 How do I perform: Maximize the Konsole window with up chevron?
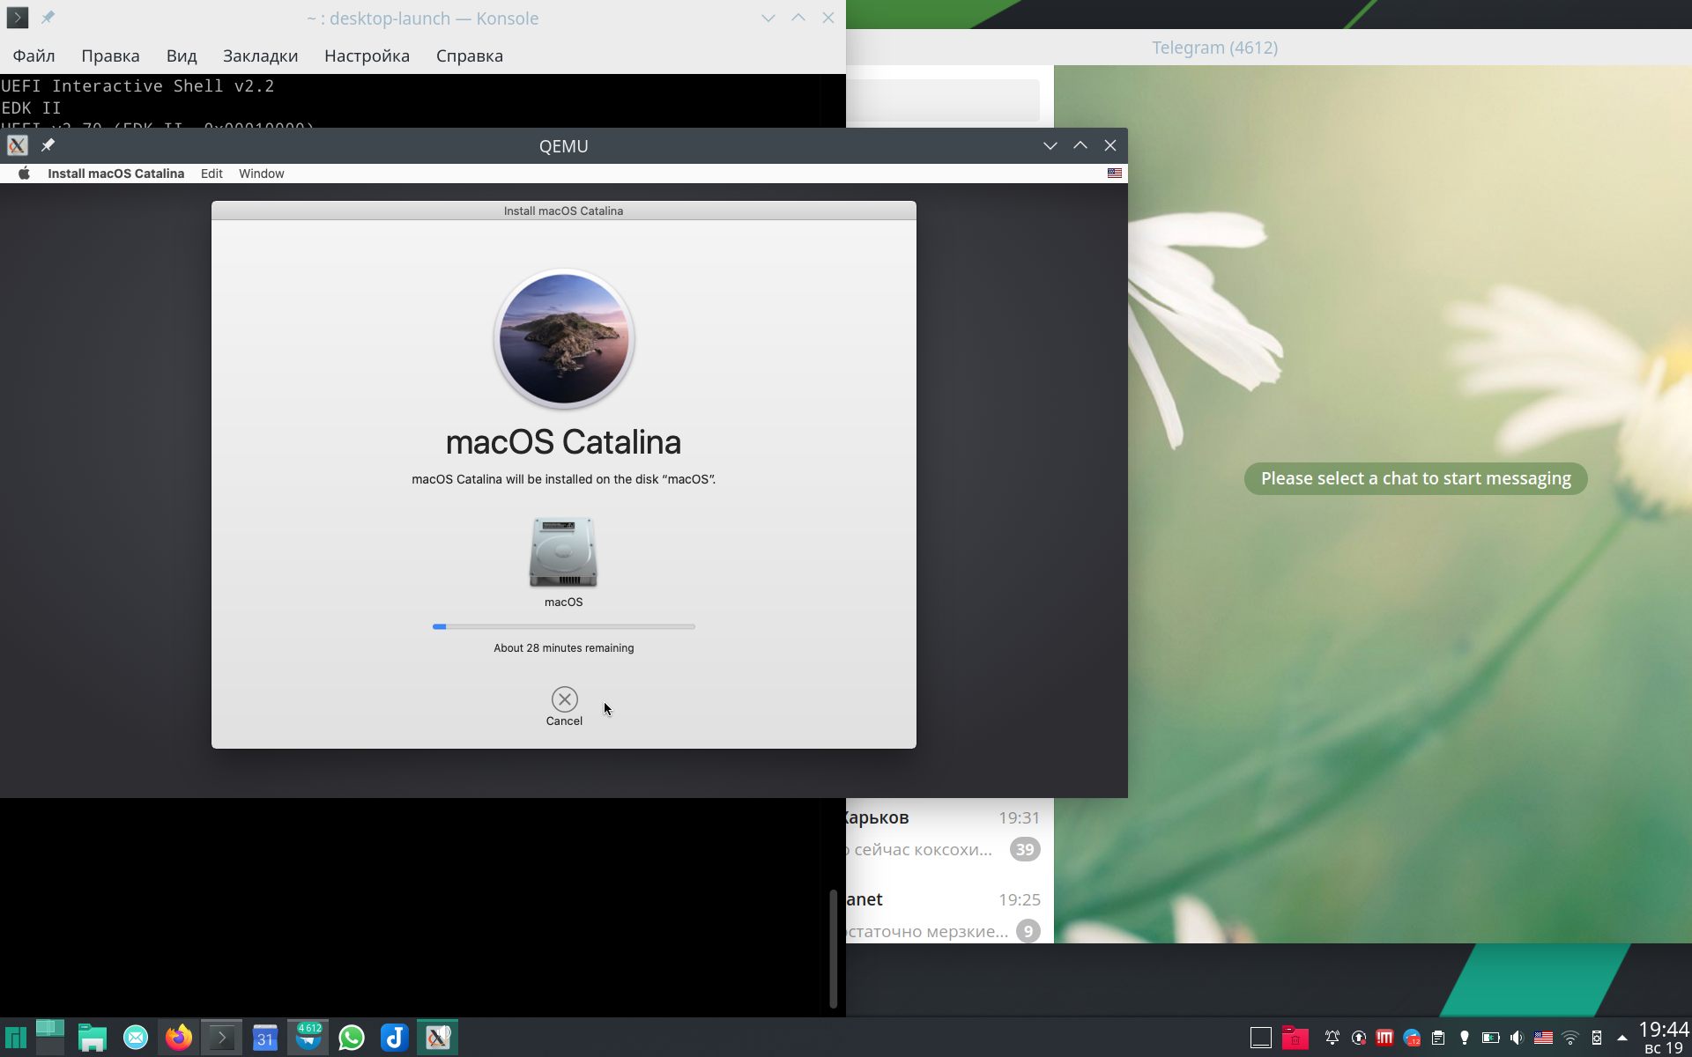[x=798, y=18]
